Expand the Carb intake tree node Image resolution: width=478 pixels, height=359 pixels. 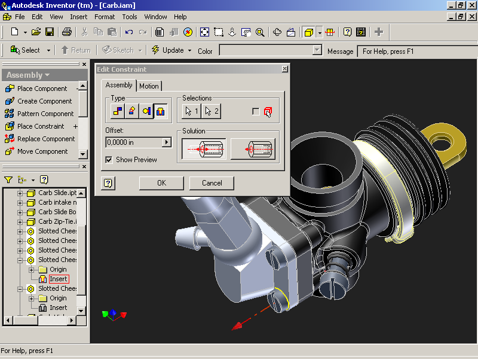20,203
